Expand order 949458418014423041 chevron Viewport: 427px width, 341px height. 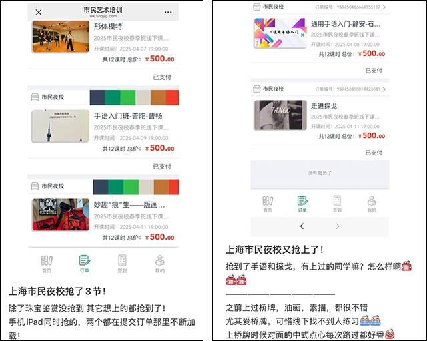point(384,89)
